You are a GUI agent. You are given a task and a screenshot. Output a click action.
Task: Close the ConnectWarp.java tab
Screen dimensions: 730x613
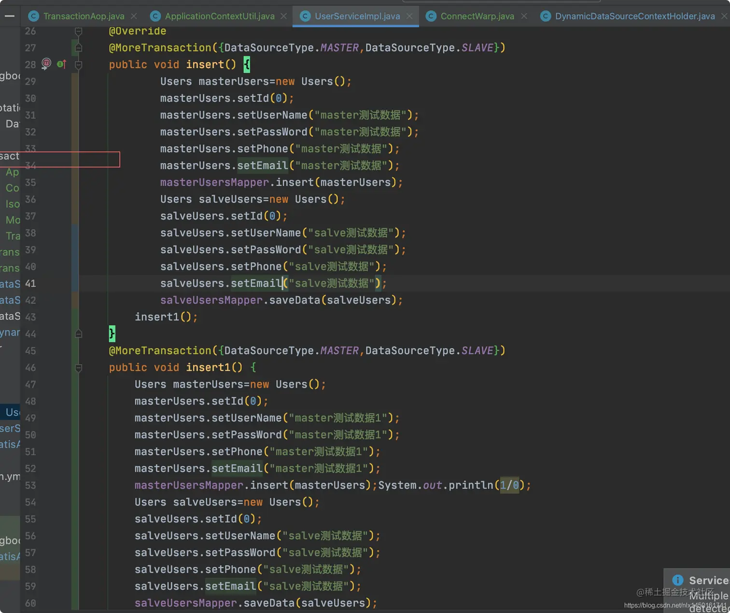click(x=524, y=16)
